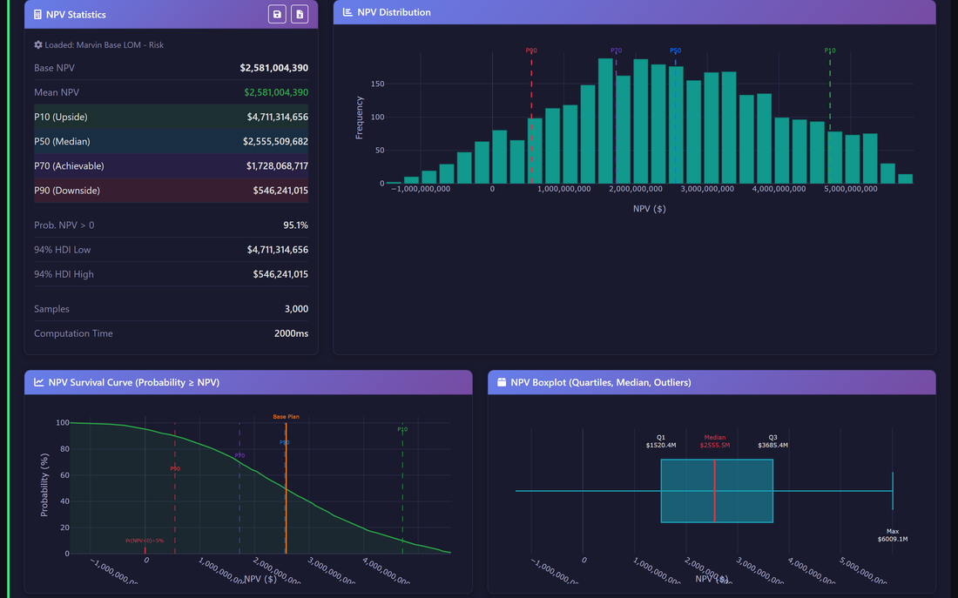Click the Pr(NPV<0)=5% annotation on survival curve

click(145, 541)
